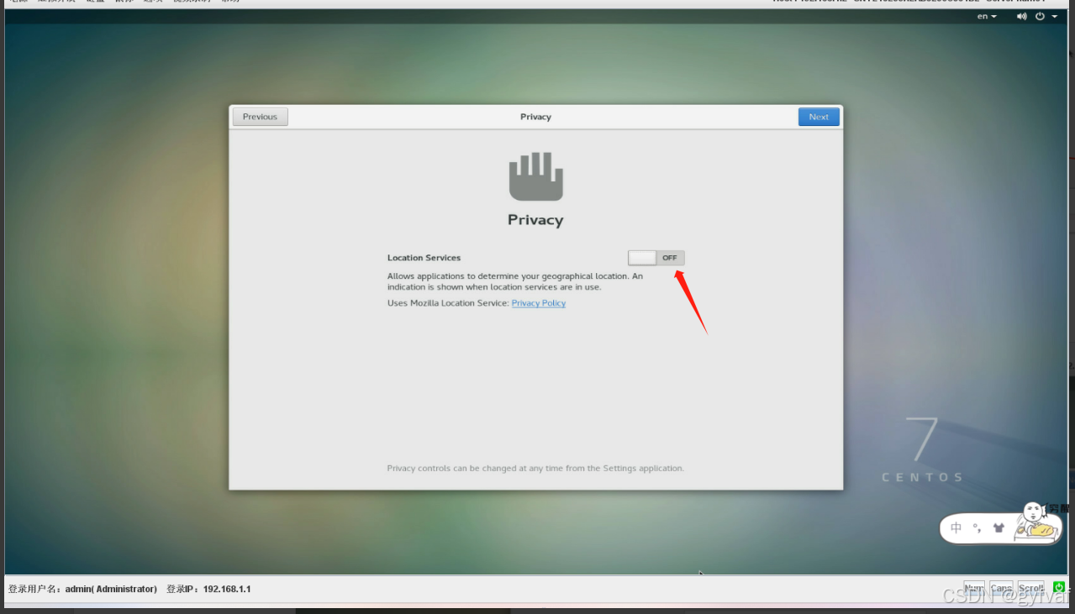Click the Scroll lock indicator button
Image resolution: width=1075 pixels, height=614 pixels.
(1030, 589)
